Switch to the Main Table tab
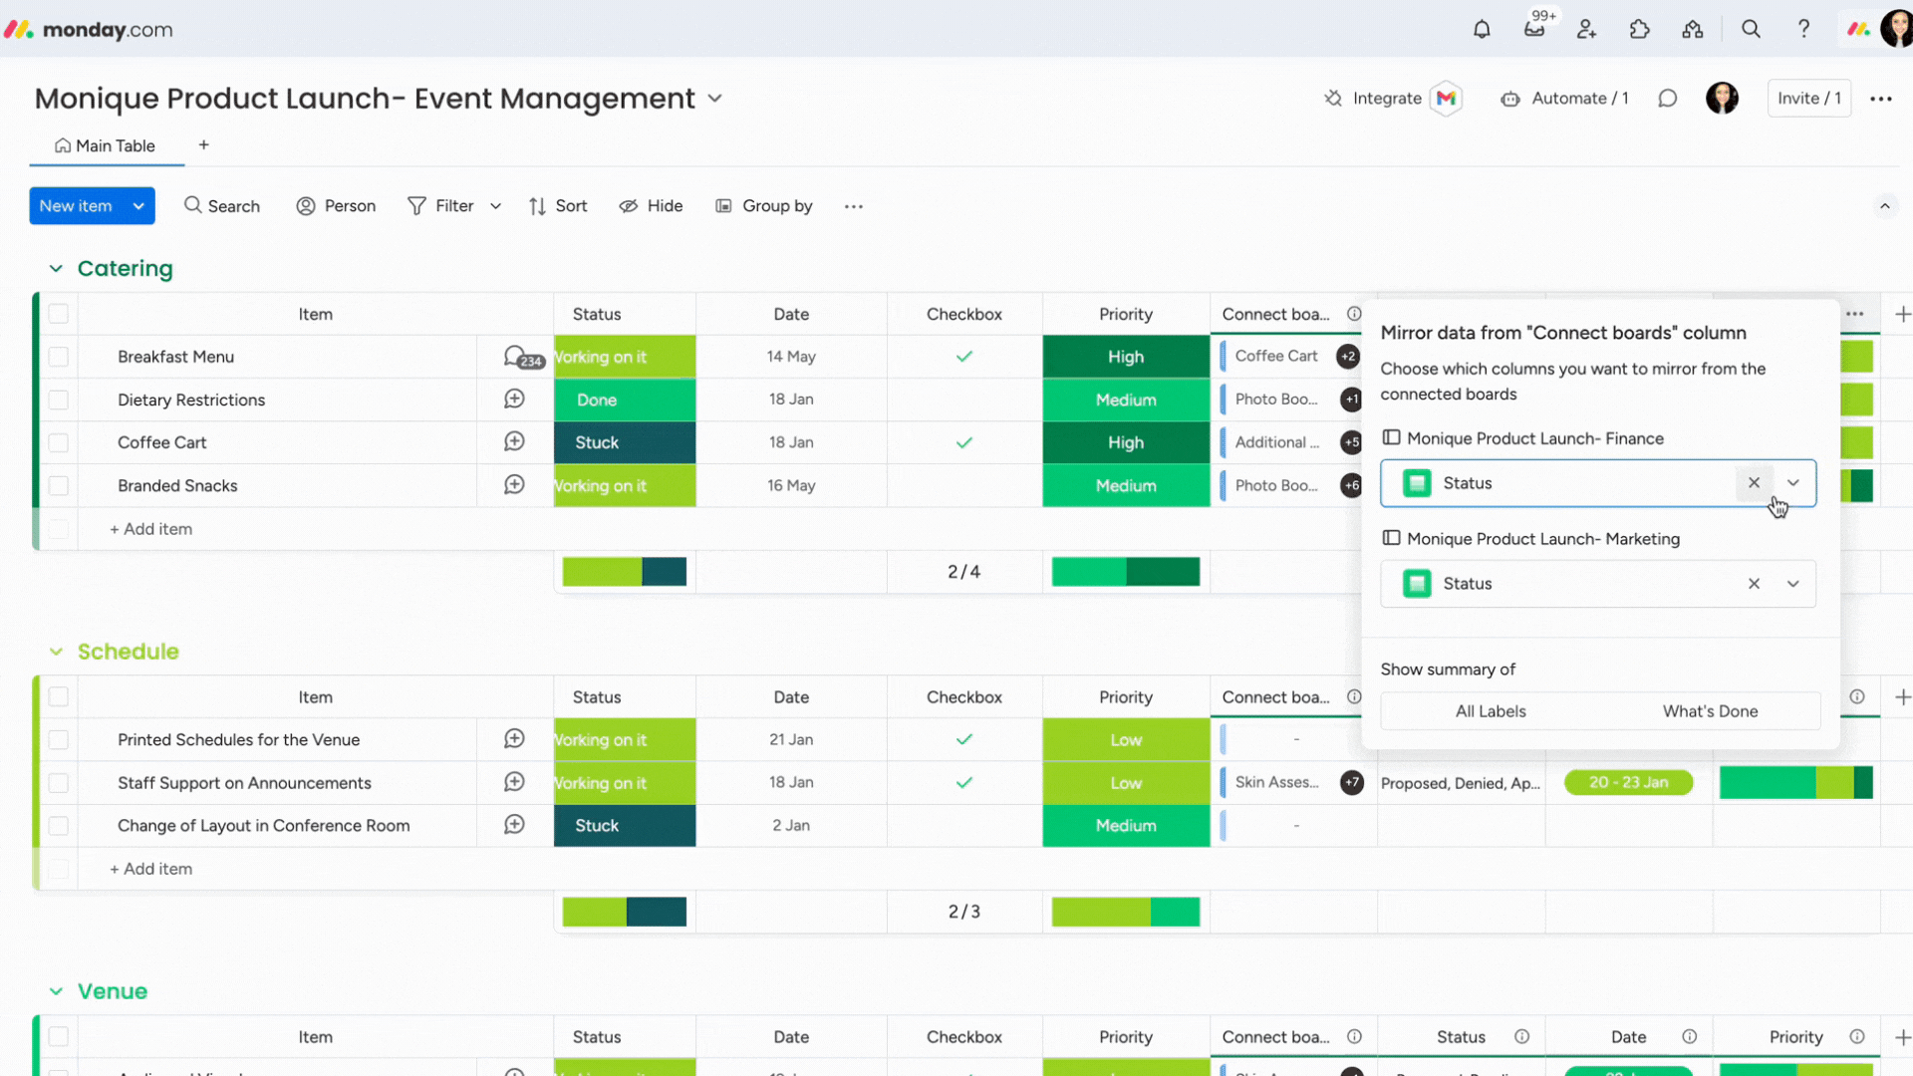The image size is (1913, 1076). tap(105, 145)
